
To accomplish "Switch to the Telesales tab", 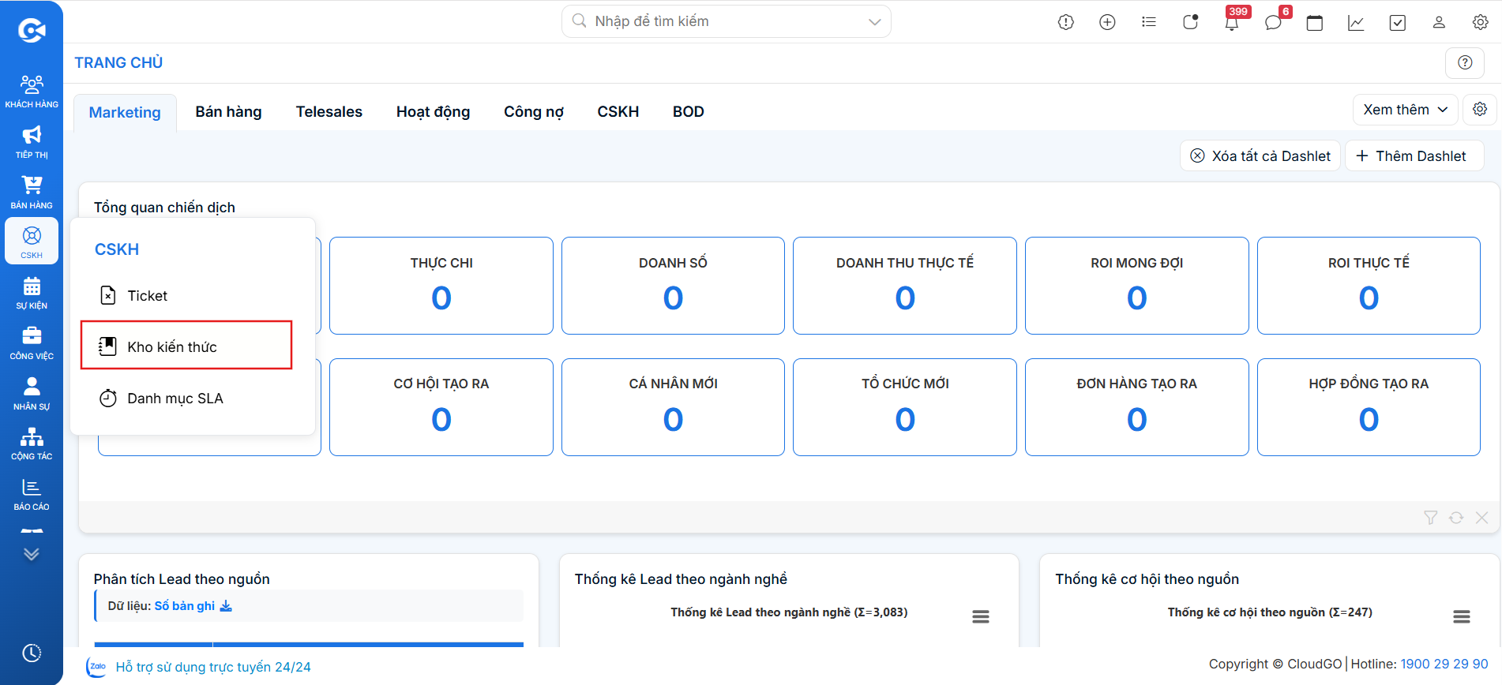I will [329, 112].
